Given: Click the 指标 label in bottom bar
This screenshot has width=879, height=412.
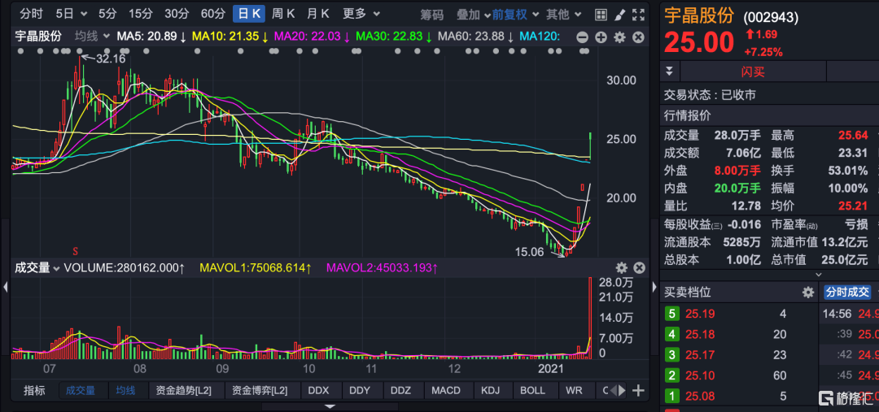Looking at the screenshot, I should point(34,390).
